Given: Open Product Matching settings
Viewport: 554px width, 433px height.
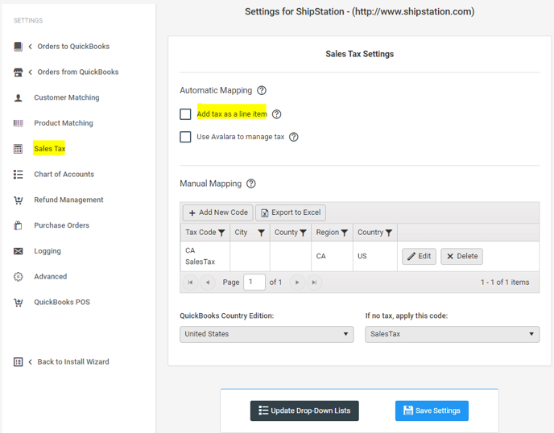Looking at the screenshot, I should point(64,123).
